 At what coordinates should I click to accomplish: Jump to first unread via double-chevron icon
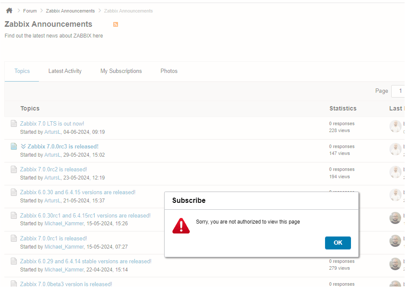(23, 146)
